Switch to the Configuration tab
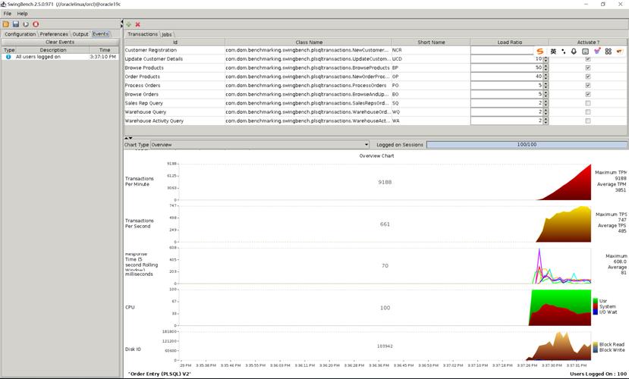The image size is (629, 379). (20, 34)
